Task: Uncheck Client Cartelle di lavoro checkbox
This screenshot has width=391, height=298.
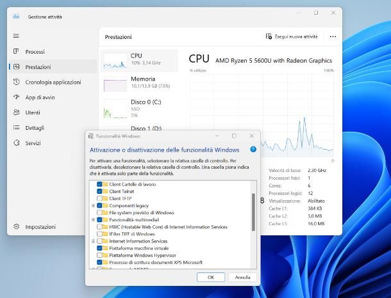Action: [x=99, y=184]
